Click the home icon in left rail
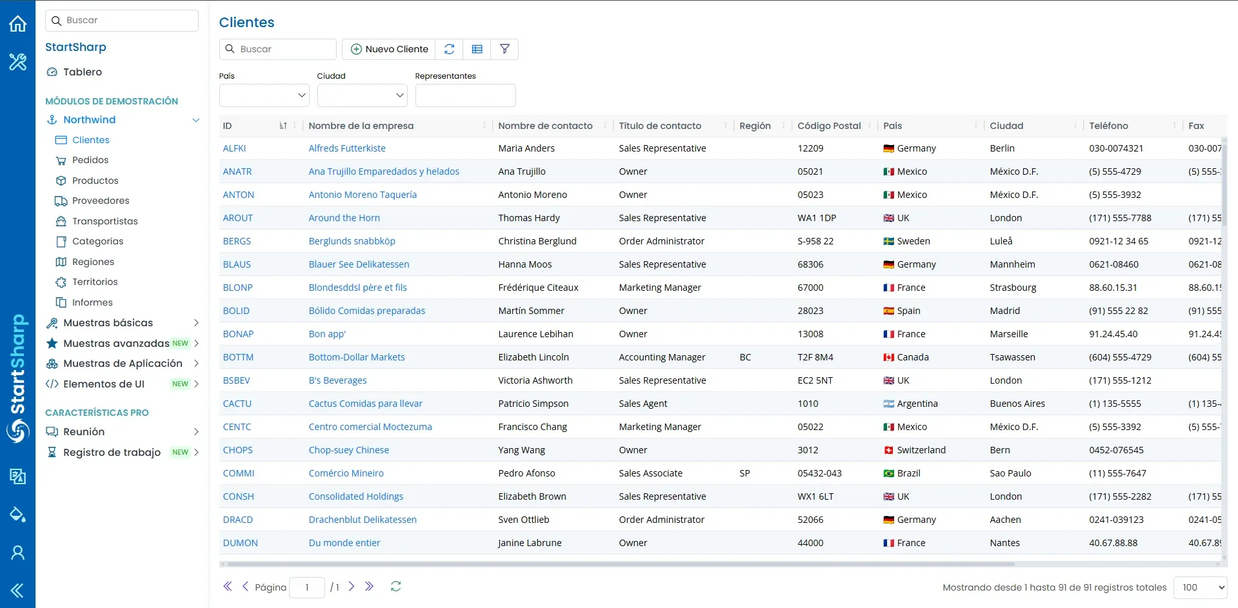 pyautogui.click(x=17, y=24)
